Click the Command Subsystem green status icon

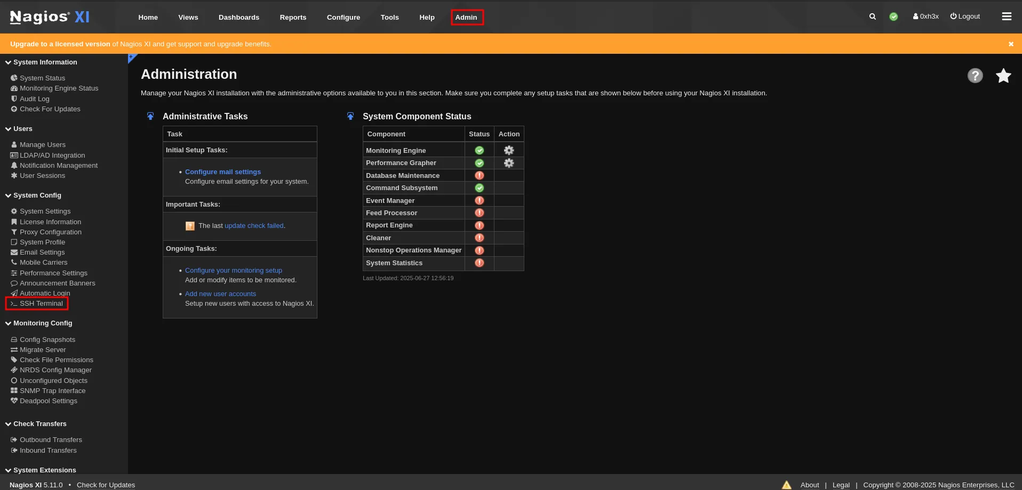pyautogui.click(x=480, y=188)
